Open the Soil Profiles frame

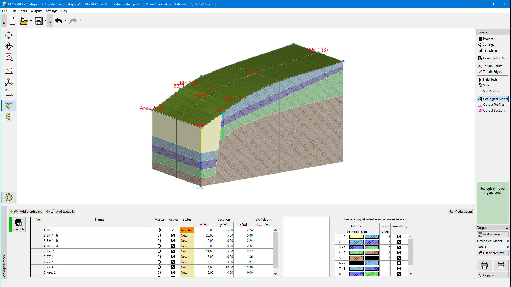[491, 91]
